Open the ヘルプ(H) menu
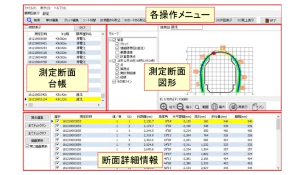 (60, 8)
